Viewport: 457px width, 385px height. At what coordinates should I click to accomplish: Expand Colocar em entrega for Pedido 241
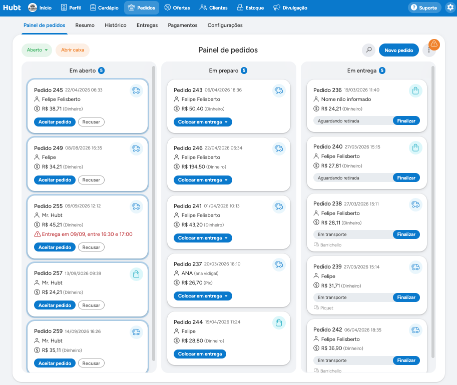coord(226,238)
